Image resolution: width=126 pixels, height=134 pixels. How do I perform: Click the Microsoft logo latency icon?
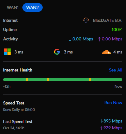tap(7, 52)
